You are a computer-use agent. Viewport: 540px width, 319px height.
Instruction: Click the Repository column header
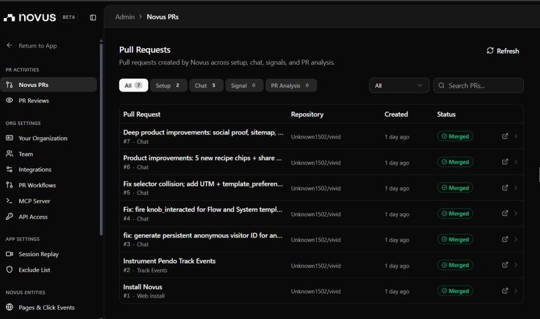click(307, 114)
